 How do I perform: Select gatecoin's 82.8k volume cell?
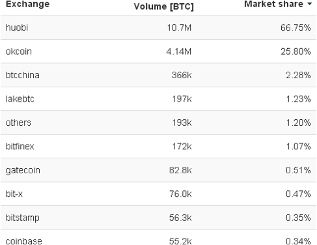[180, 170]
